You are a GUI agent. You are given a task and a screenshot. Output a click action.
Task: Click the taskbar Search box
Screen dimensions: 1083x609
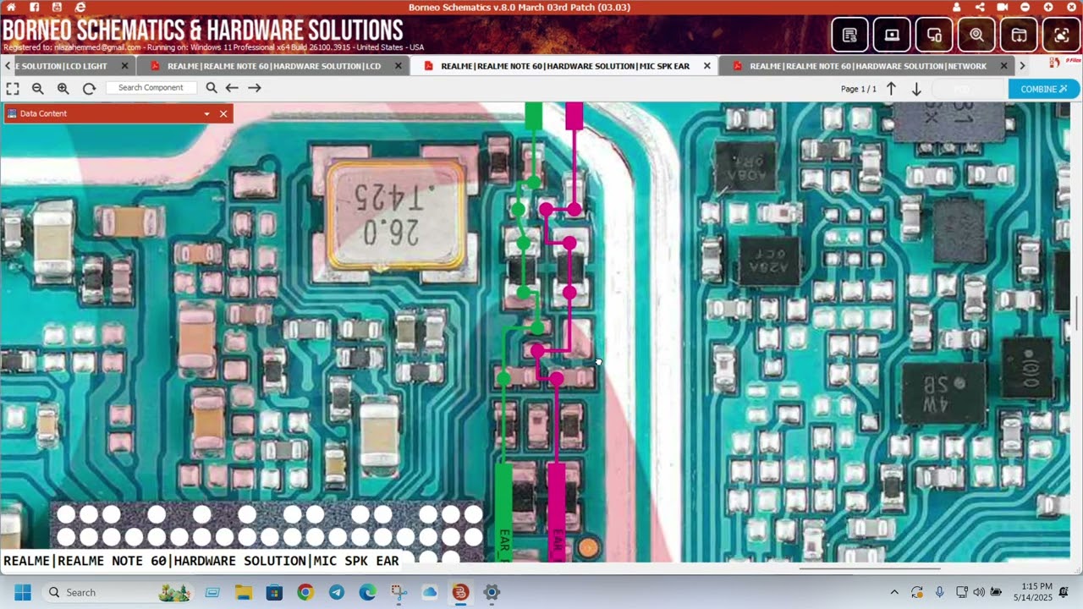pyautogui.click(x=118, y=592)
